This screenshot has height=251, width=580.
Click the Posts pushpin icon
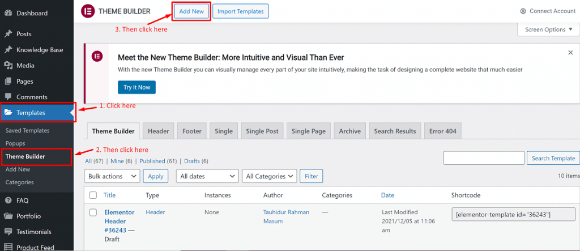pyautogui.click(x=8, y=33)
